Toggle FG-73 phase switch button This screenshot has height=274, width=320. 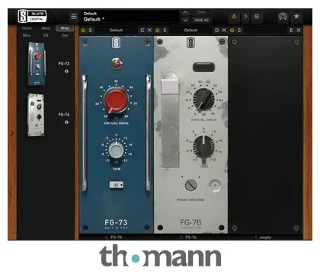tap(117, 185)
